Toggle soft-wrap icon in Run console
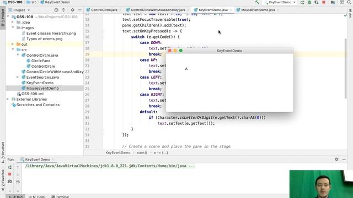The image size is (353, 198). (x=18, y=182)
